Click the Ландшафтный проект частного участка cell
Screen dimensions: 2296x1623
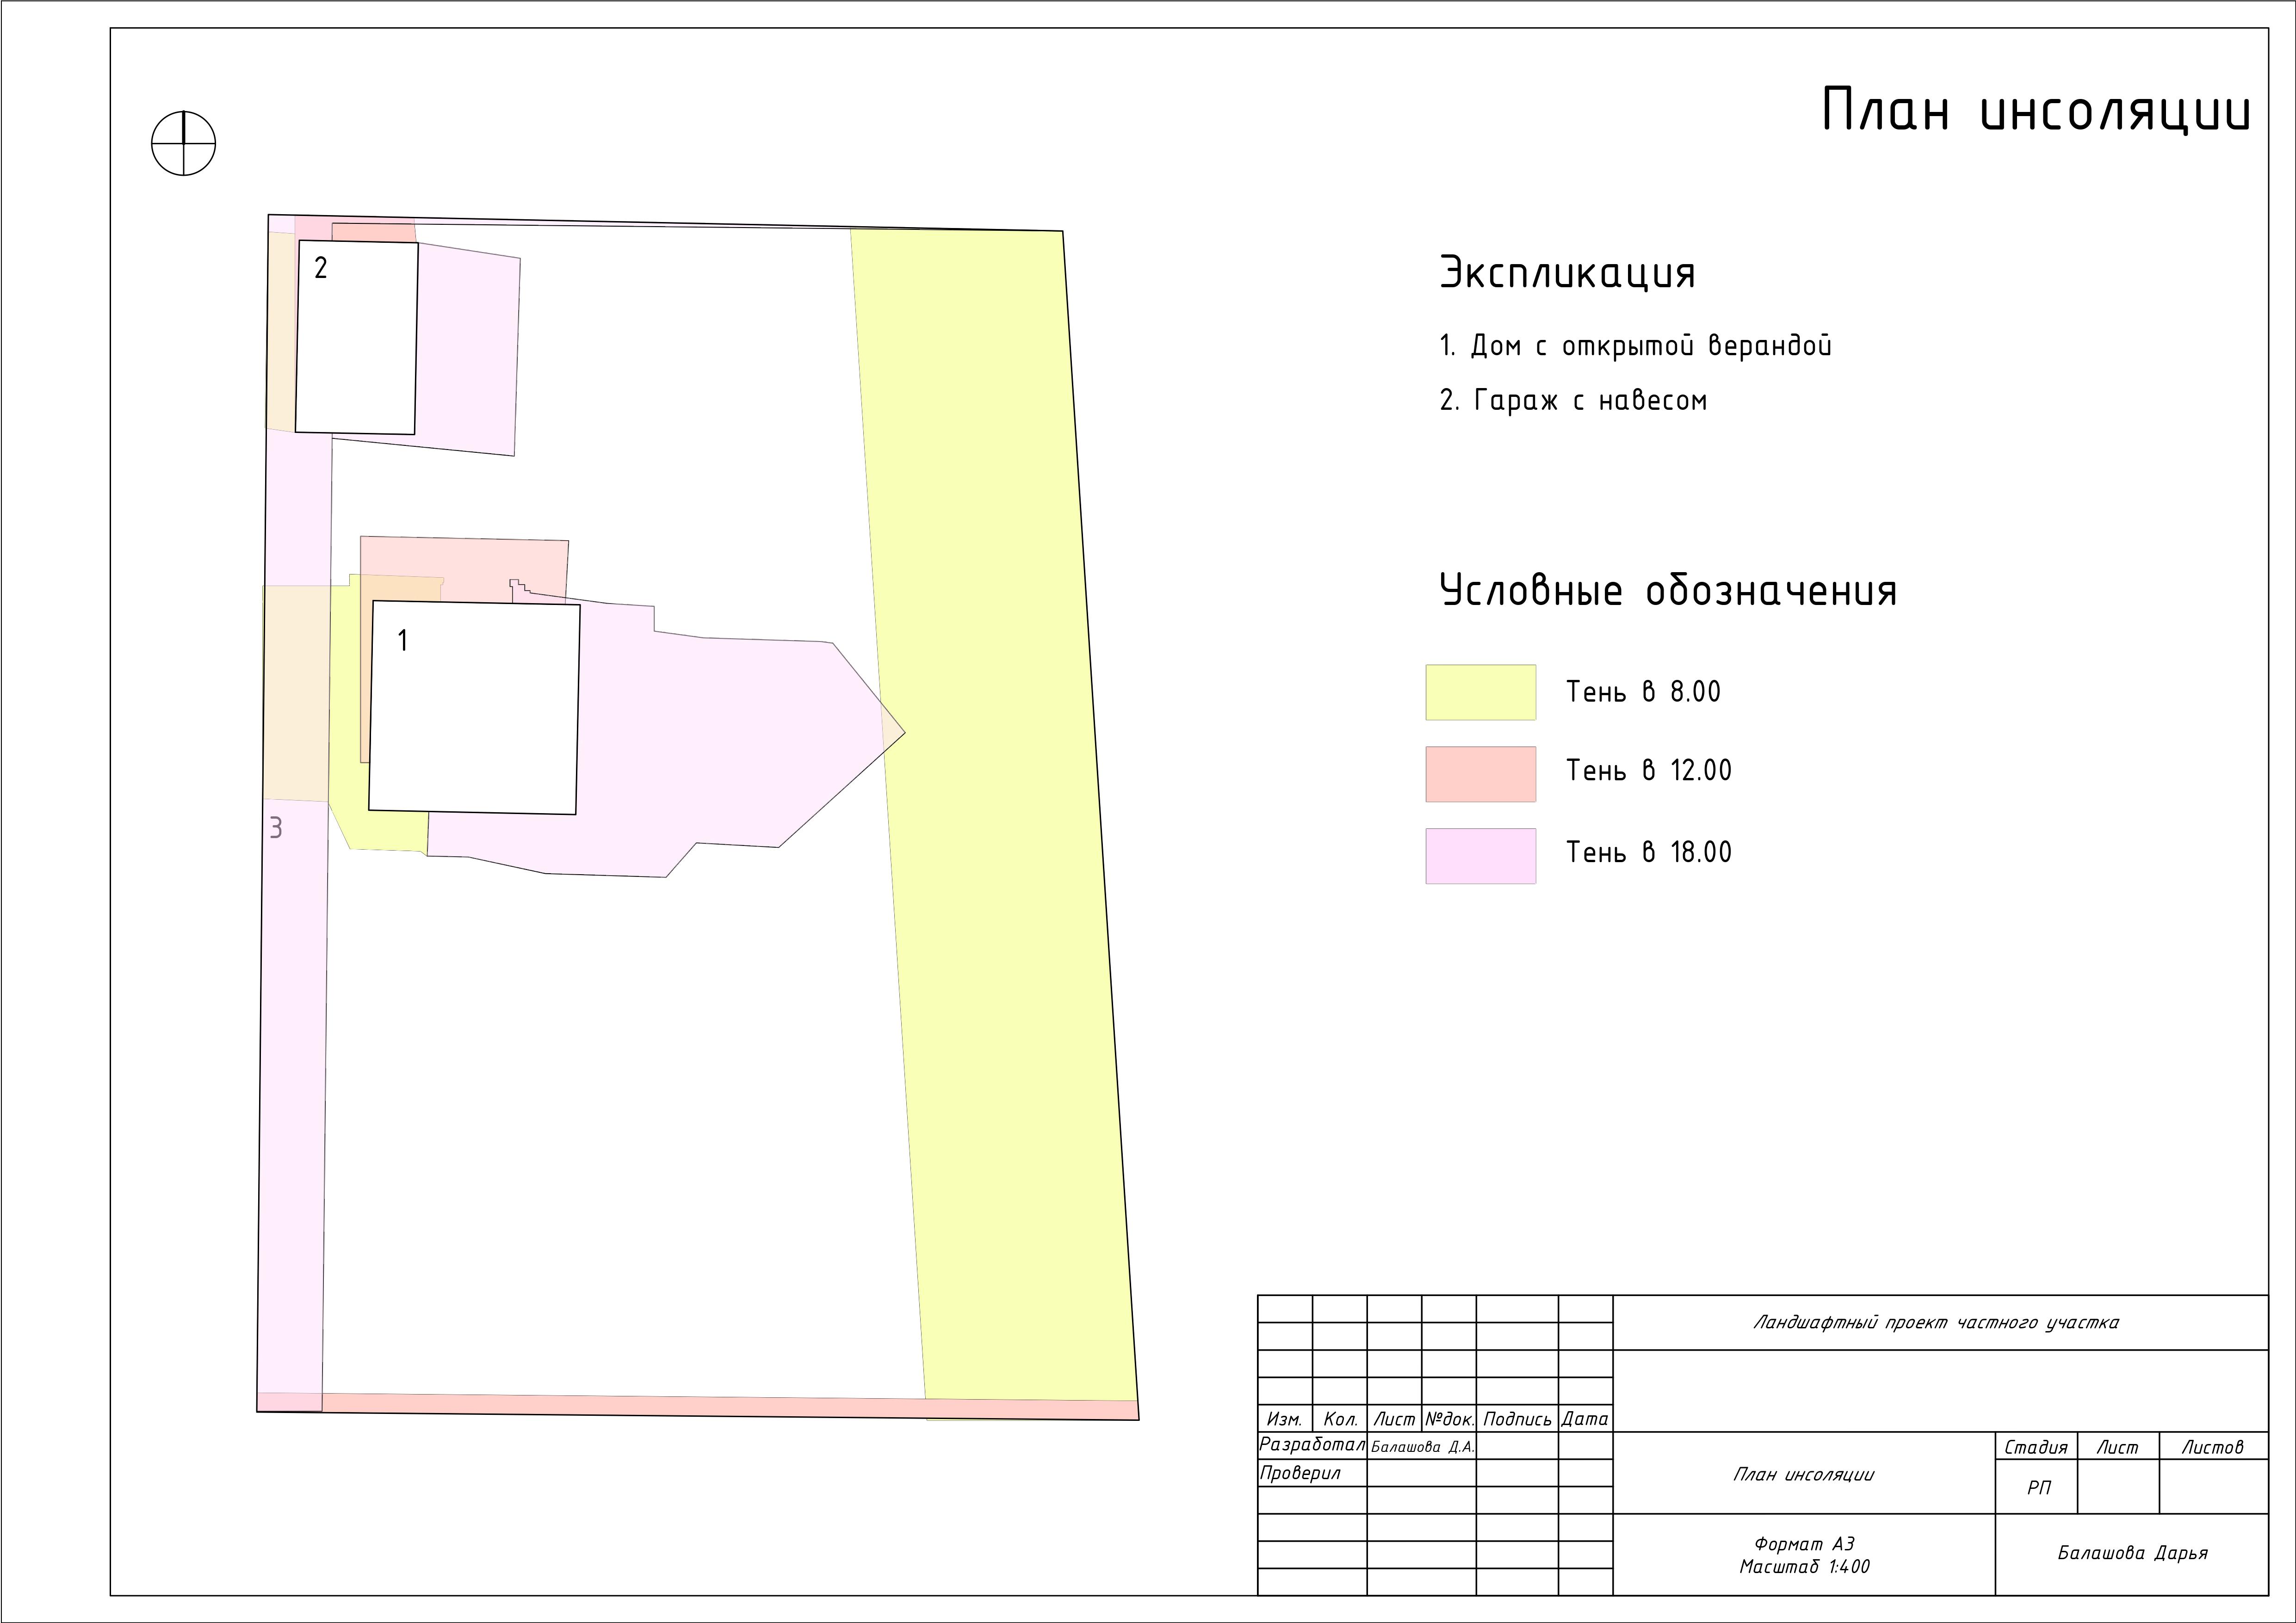1936,1322
